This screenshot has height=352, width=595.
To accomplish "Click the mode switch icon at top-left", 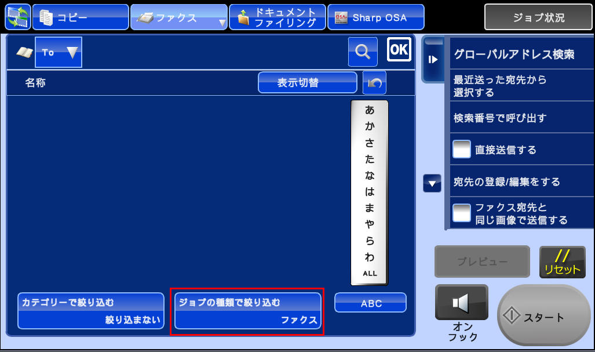I will coord(17,17).
